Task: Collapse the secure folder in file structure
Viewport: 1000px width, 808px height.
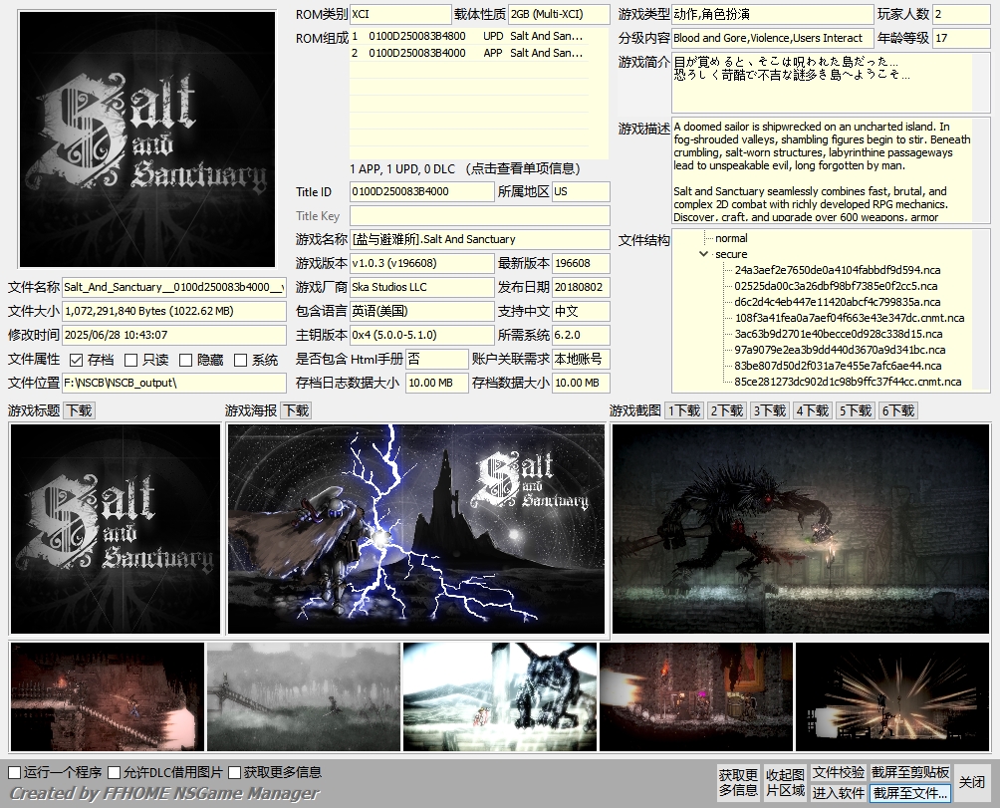Action: click(703, 254)
